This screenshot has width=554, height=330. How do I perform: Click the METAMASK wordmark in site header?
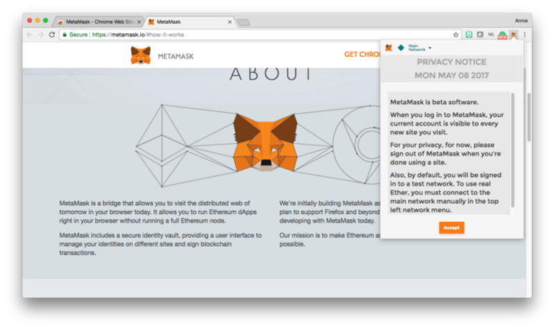[176, 56]
